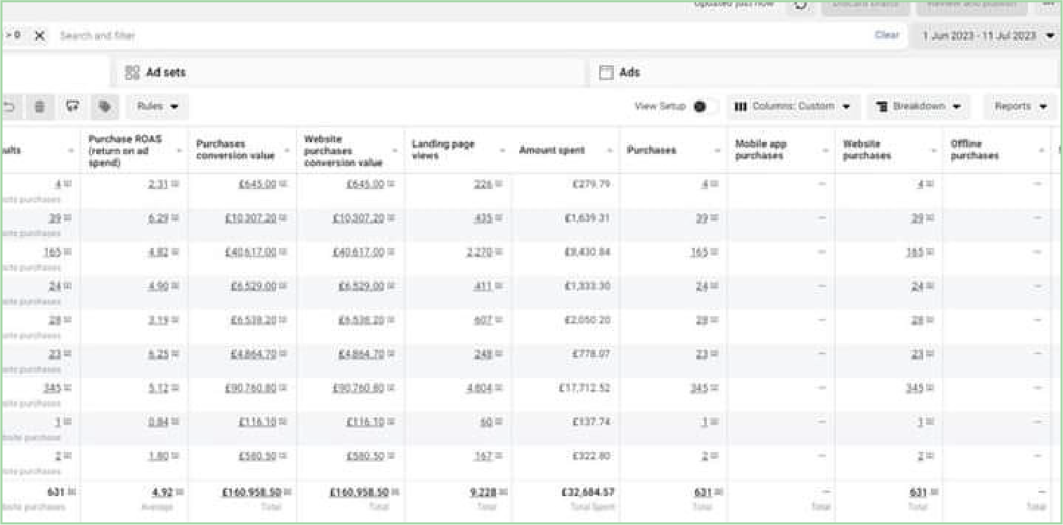
Task: Sort by Purchase ROAS column header
Action: 126,150
